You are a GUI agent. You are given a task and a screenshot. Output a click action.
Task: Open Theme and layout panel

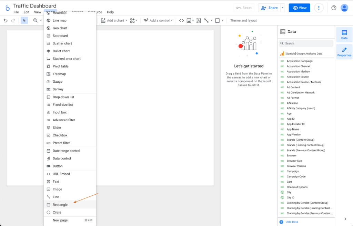click(x=243, y=20)
